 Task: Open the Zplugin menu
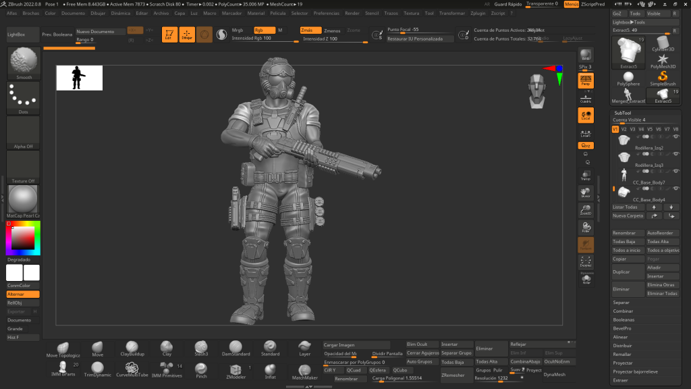point(478,13)
